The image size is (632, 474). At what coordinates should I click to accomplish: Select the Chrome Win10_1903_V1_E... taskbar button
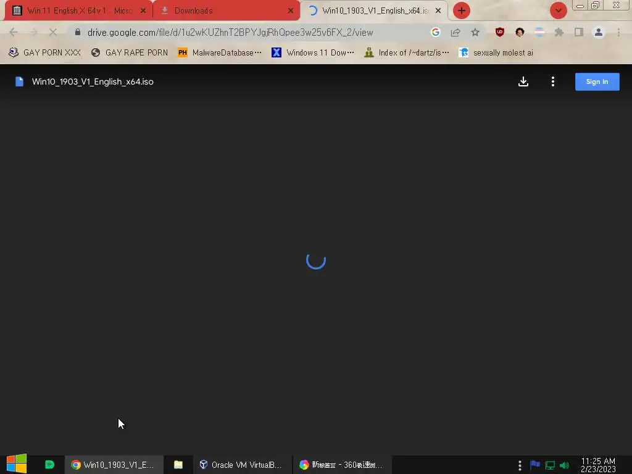click(x=114, y=465)
